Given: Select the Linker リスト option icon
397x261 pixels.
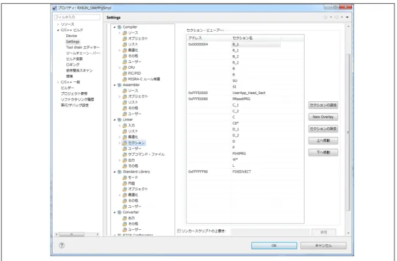Looking at the screenshot, I should tap(125, 131).
